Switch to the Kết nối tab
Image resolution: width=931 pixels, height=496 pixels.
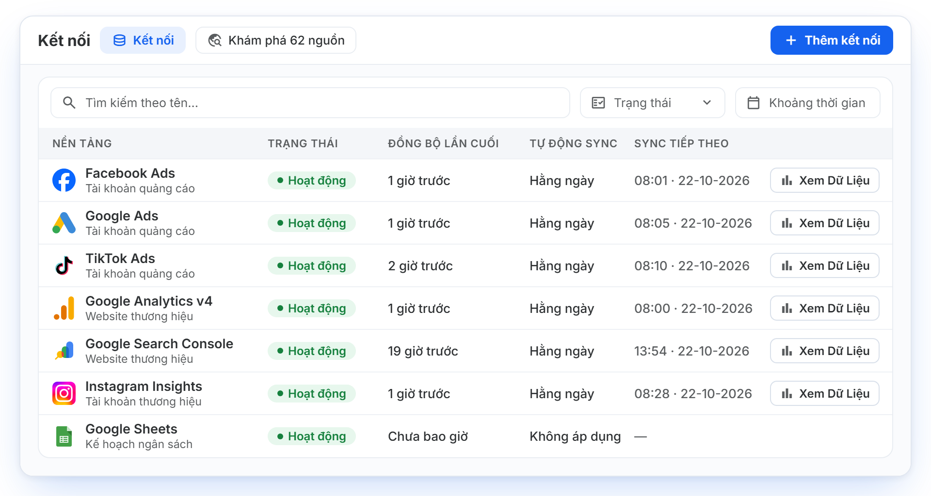coord(143,40)
